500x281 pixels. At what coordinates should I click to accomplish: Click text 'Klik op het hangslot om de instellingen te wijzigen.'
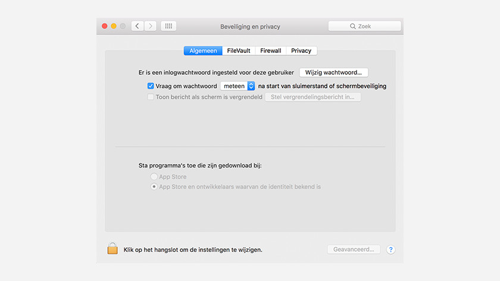point(193,250)
